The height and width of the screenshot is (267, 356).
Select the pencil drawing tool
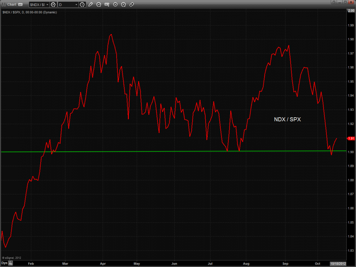click(90, 4)
